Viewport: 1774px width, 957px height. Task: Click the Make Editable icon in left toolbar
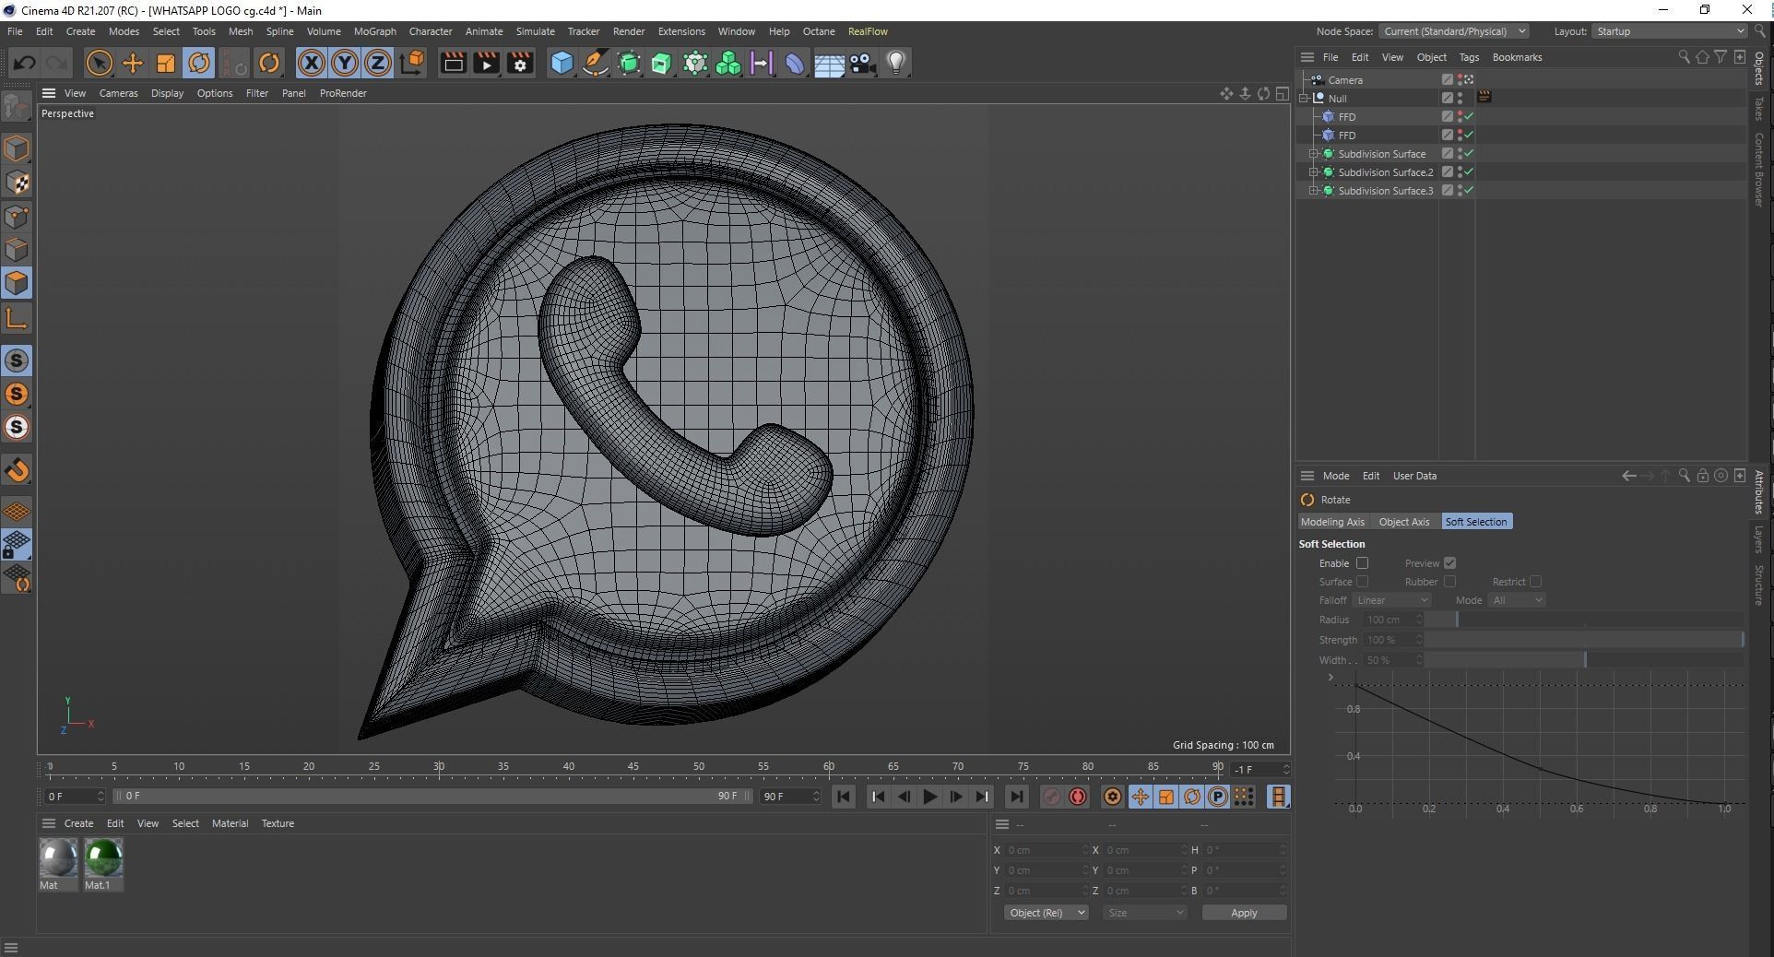[x=17, y=107]
